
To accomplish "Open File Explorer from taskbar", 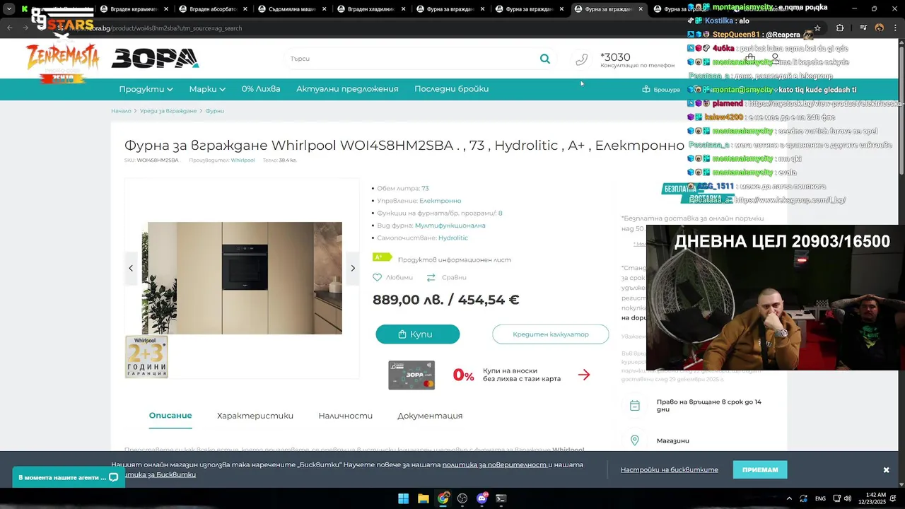I will [x=423, y=498].
